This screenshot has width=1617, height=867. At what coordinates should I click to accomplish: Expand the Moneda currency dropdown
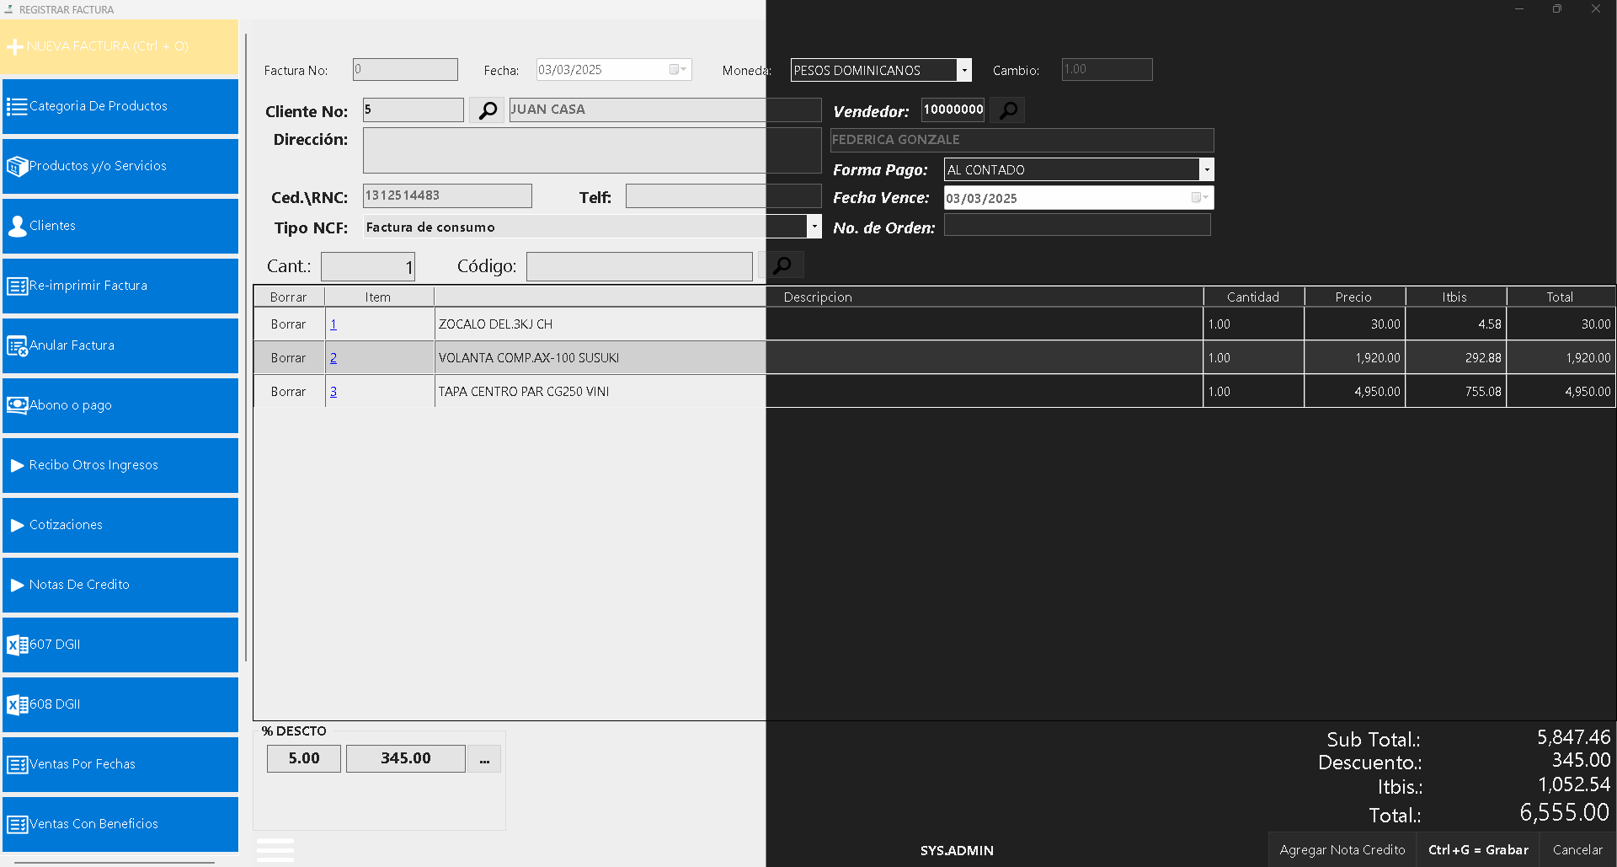click(964, 71)
